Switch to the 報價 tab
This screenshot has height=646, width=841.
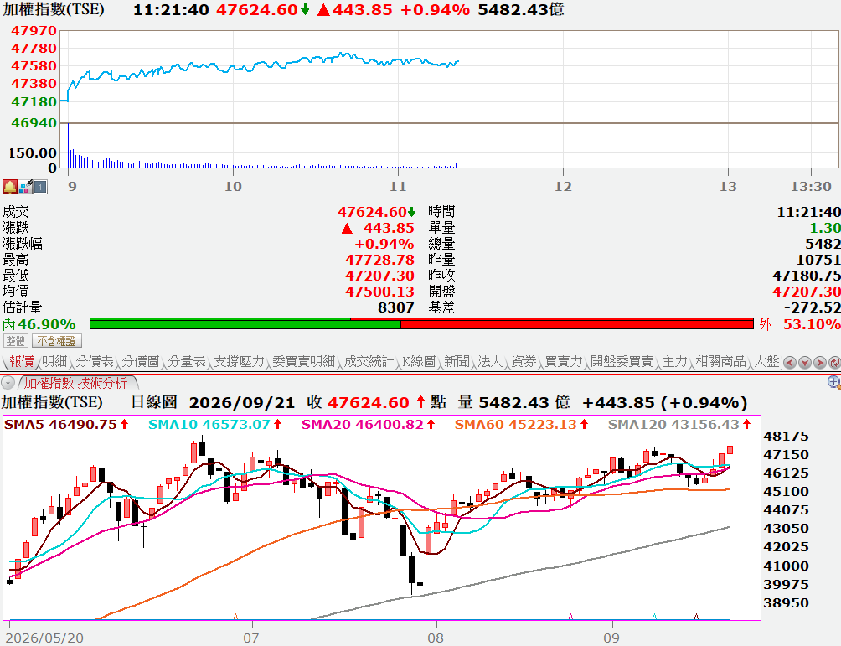coord(21,362)
